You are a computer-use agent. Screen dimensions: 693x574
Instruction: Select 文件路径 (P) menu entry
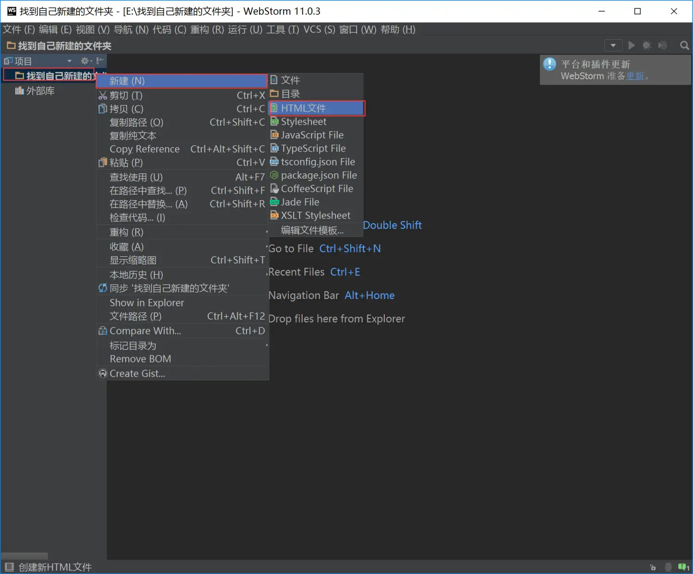click(182, 316)
